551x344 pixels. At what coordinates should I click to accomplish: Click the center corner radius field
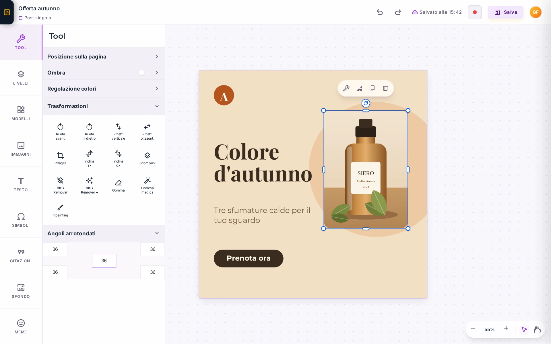[104, 261]
